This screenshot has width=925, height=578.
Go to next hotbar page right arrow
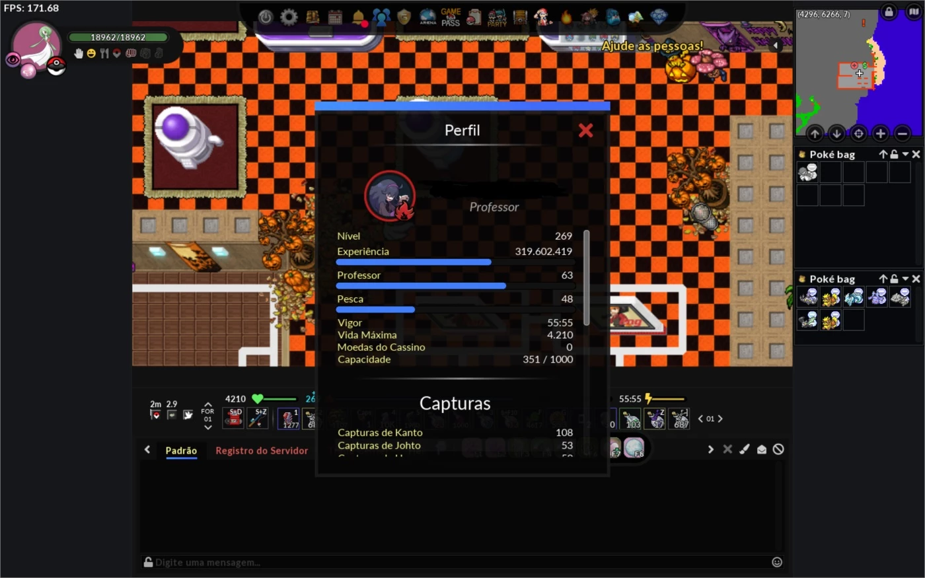pyautogui.click(x=720, y=419)
